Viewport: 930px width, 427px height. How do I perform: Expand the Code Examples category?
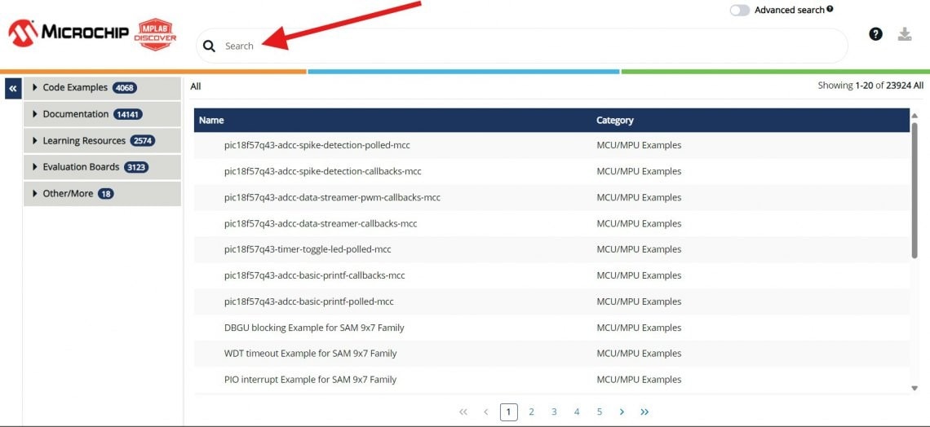pyautogui.click(x=75, y=88)
